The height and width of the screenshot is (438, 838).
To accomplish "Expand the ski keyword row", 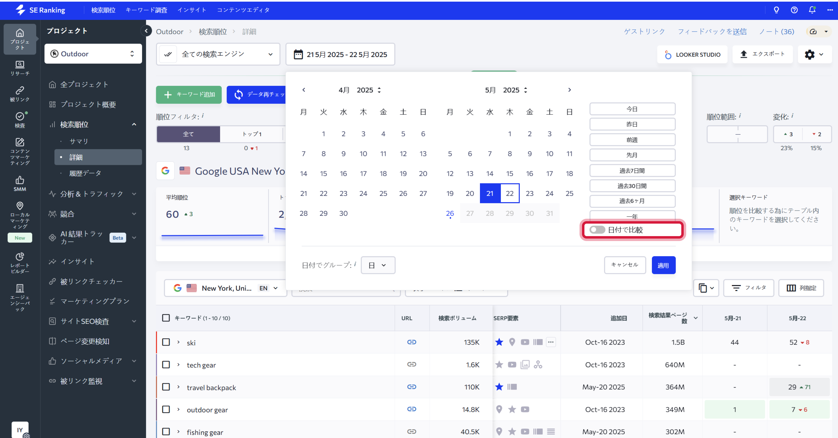I will pos(178,342).
